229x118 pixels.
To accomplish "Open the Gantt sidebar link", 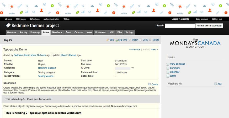I will [173, 76].
